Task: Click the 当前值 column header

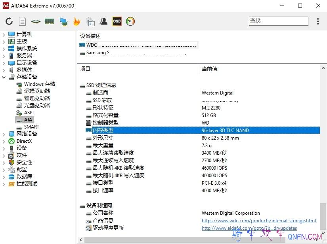Action: point(209,69)
